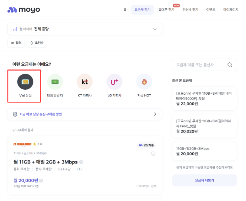Viewport: 246px width, 201px height.
Task: Select the KT 자회사 icon
Action: 85,82
